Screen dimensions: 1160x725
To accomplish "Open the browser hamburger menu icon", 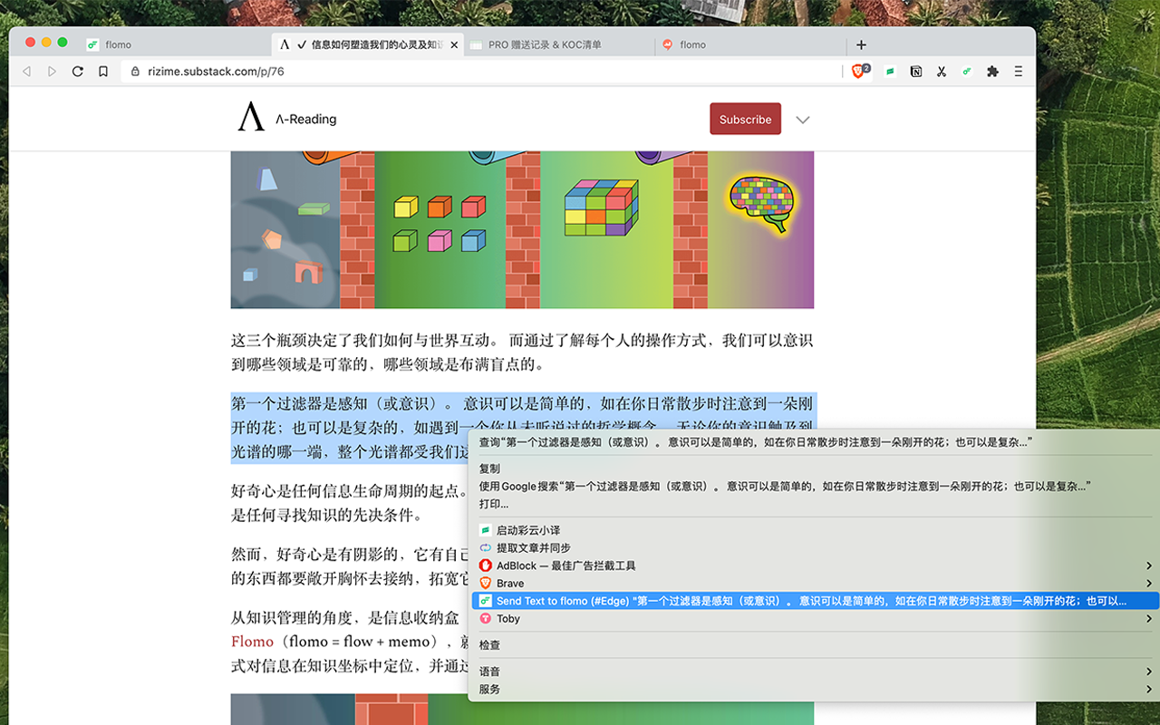I will pos(1018,71).
